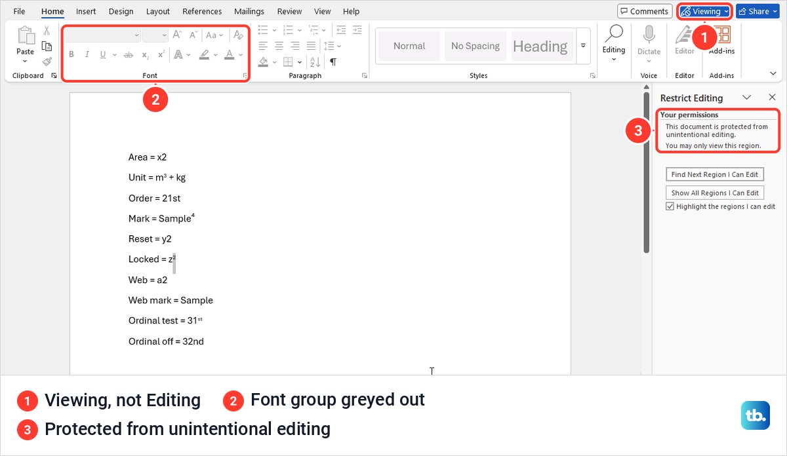The width and height of the screenshot is (787, 456).
Task: Justify the paragraph text
Action: click(x=311, y=46)
